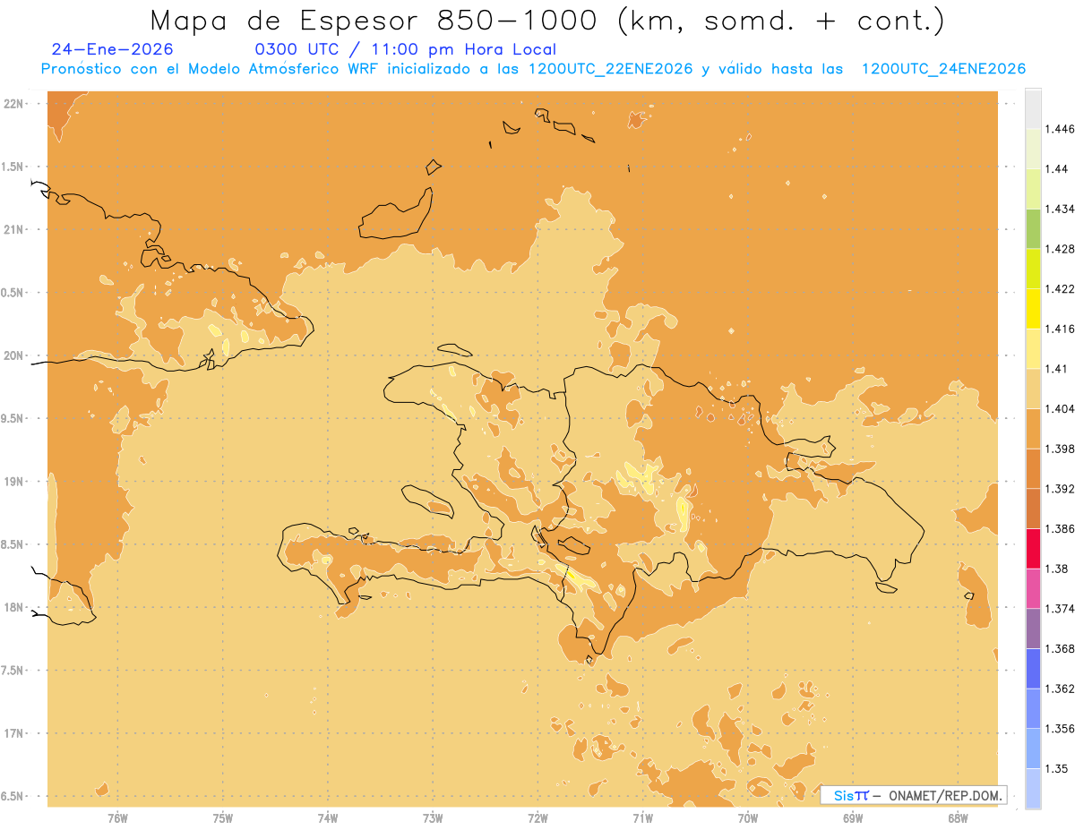Click the legend value 1.41
Image resolution: width=1075 pixels, height=830 pixels.
1057,369
